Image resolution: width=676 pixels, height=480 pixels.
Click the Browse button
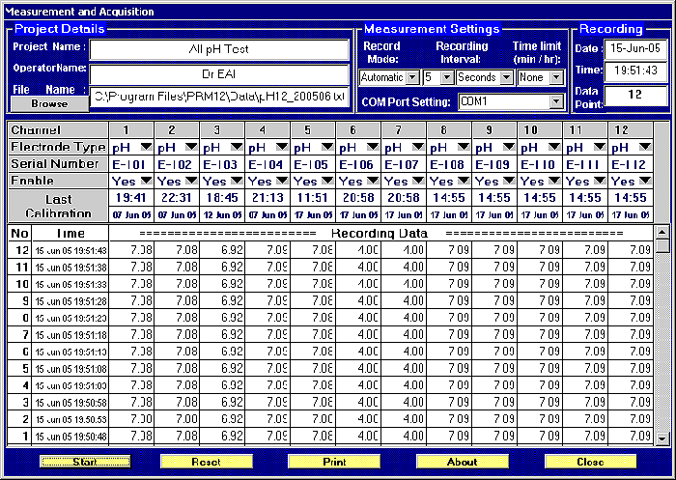[x=49, y=104]
